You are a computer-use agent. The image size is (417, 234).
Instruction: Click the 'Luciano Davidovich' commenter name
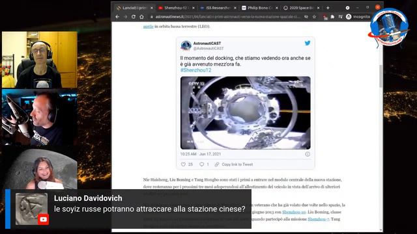88,198
